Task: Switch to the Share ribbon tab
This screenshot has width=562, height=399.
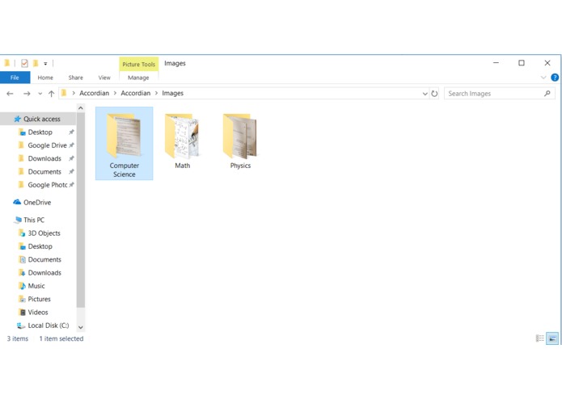Action: tap(76, 78)
